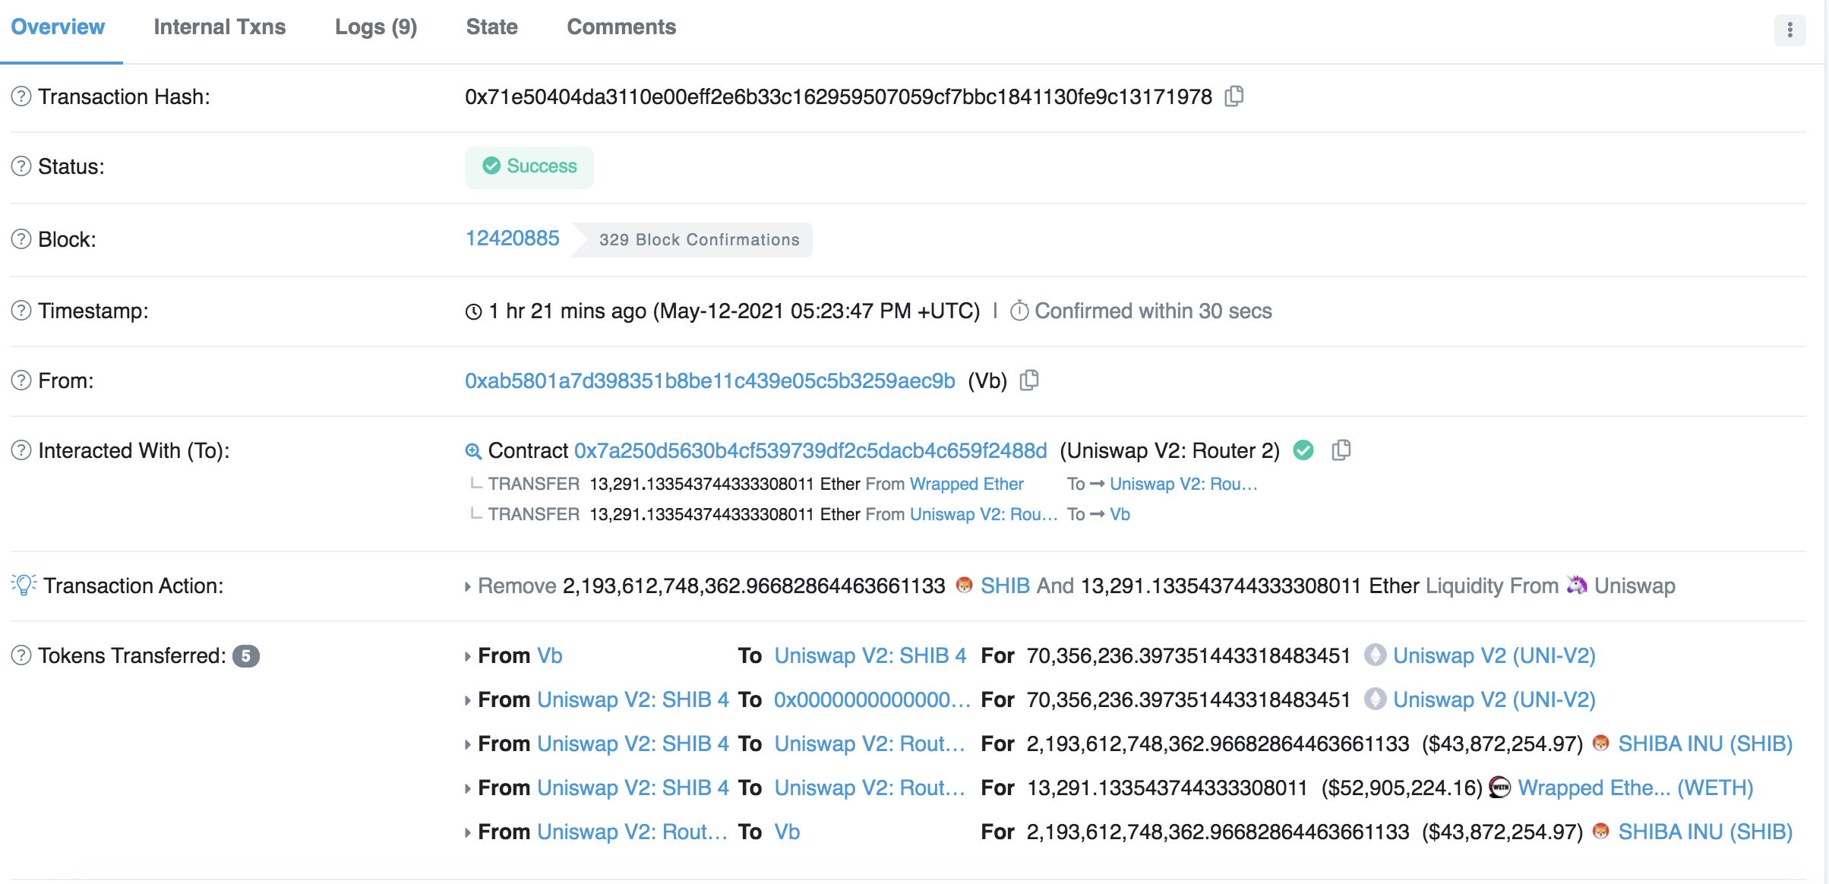This screenshot has height=884, width=1829.
Task: Copy the From address icon
Action: pyautogui.click(x=1029, y=380)
